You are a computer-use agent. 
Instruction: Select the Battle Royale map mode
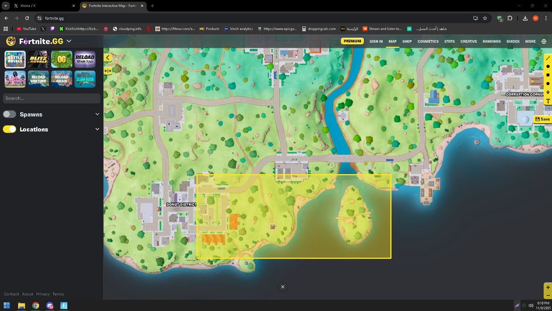[x=15, y=59]
